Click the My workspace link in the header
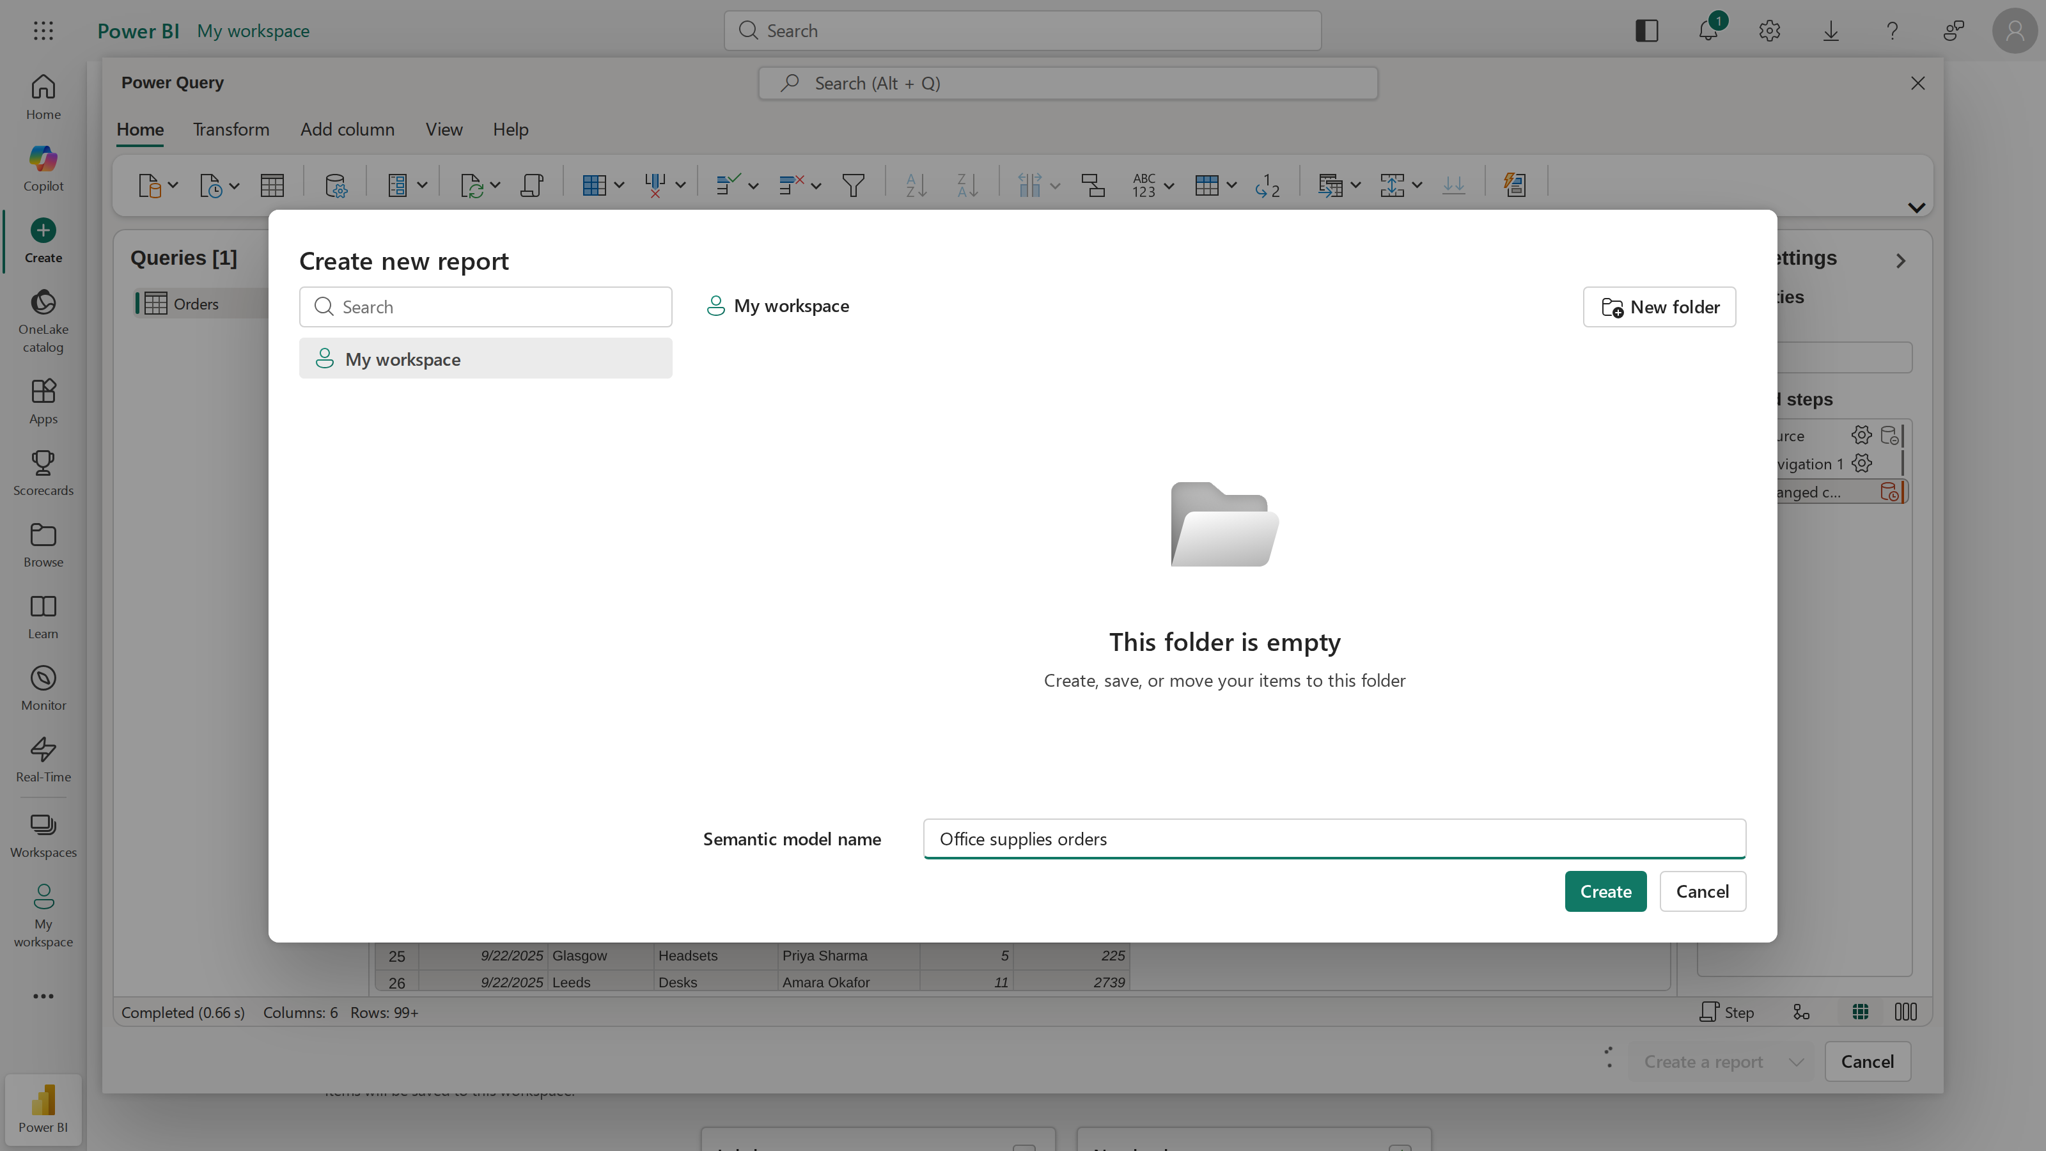 pos(253,31)
